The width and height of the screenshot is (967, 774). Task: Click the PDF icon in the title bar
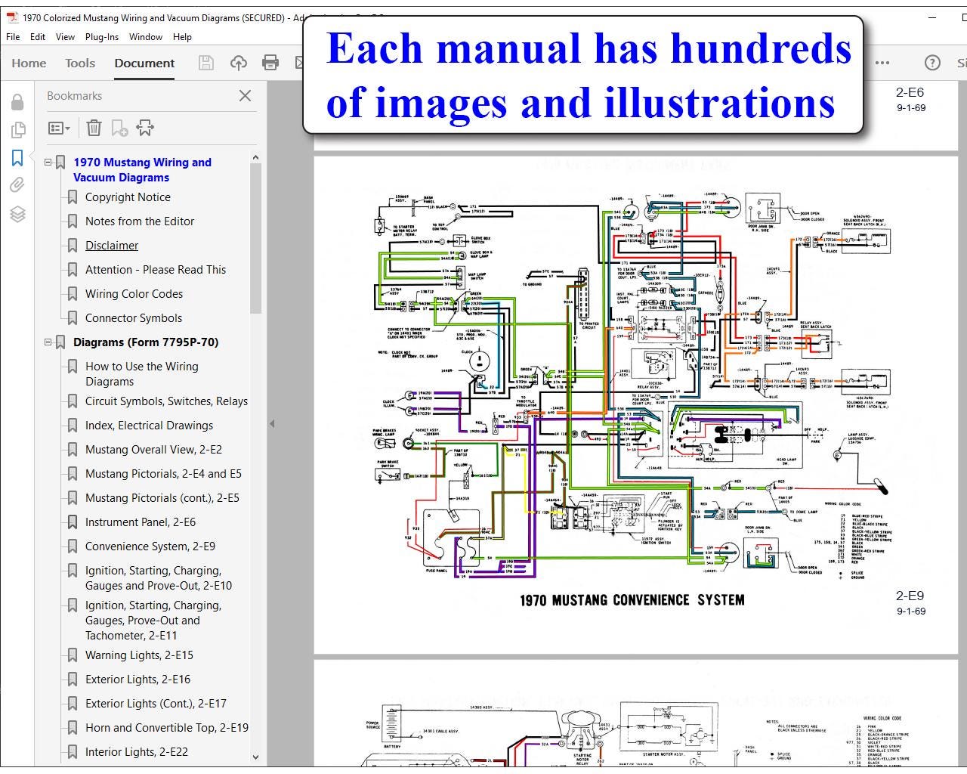pos(12,17)
